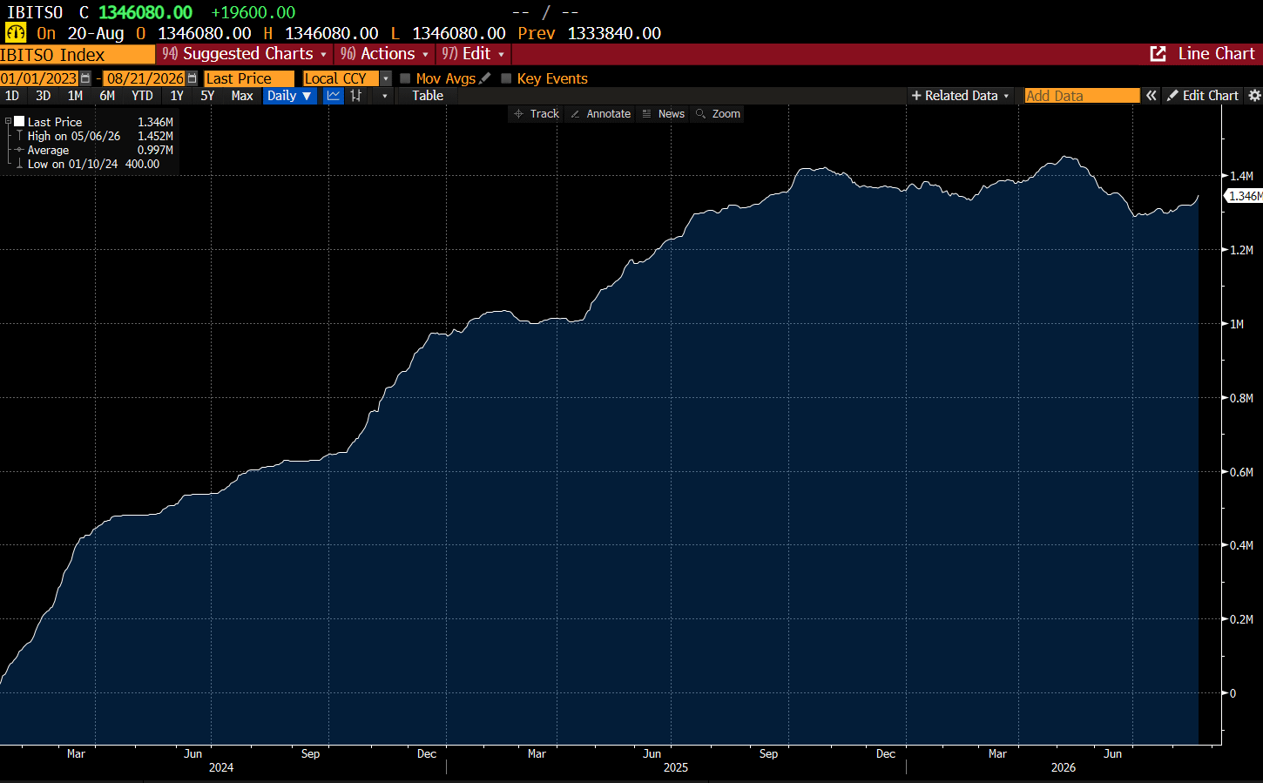This screenshot has height=783, width=1263.
Task: Open the Local CCY dropdown arrow
Action: tap(386, 78)
